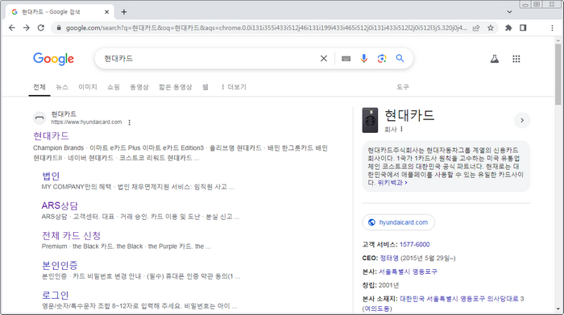The width and height of the screenshot is (564, 315).
Task: Click into the 현대카드 search field
Action: point(209,58)
